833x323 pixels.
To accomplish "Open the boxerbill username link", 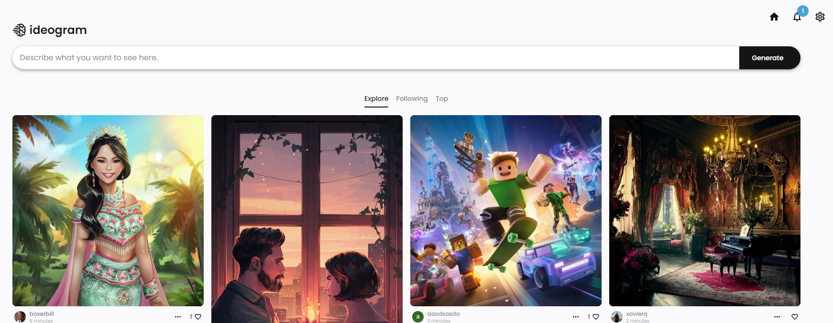I will coord(42,314).
